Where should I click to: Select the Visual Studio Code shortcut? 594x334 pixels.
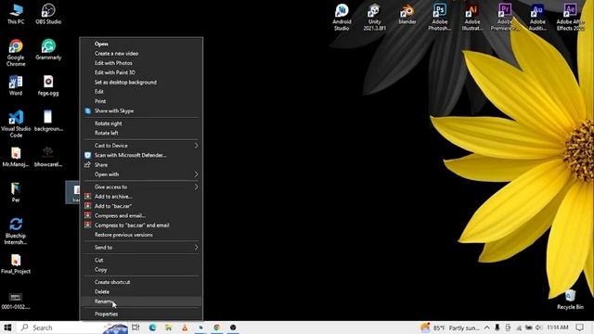pyautogui.click(x=16, y=123)
